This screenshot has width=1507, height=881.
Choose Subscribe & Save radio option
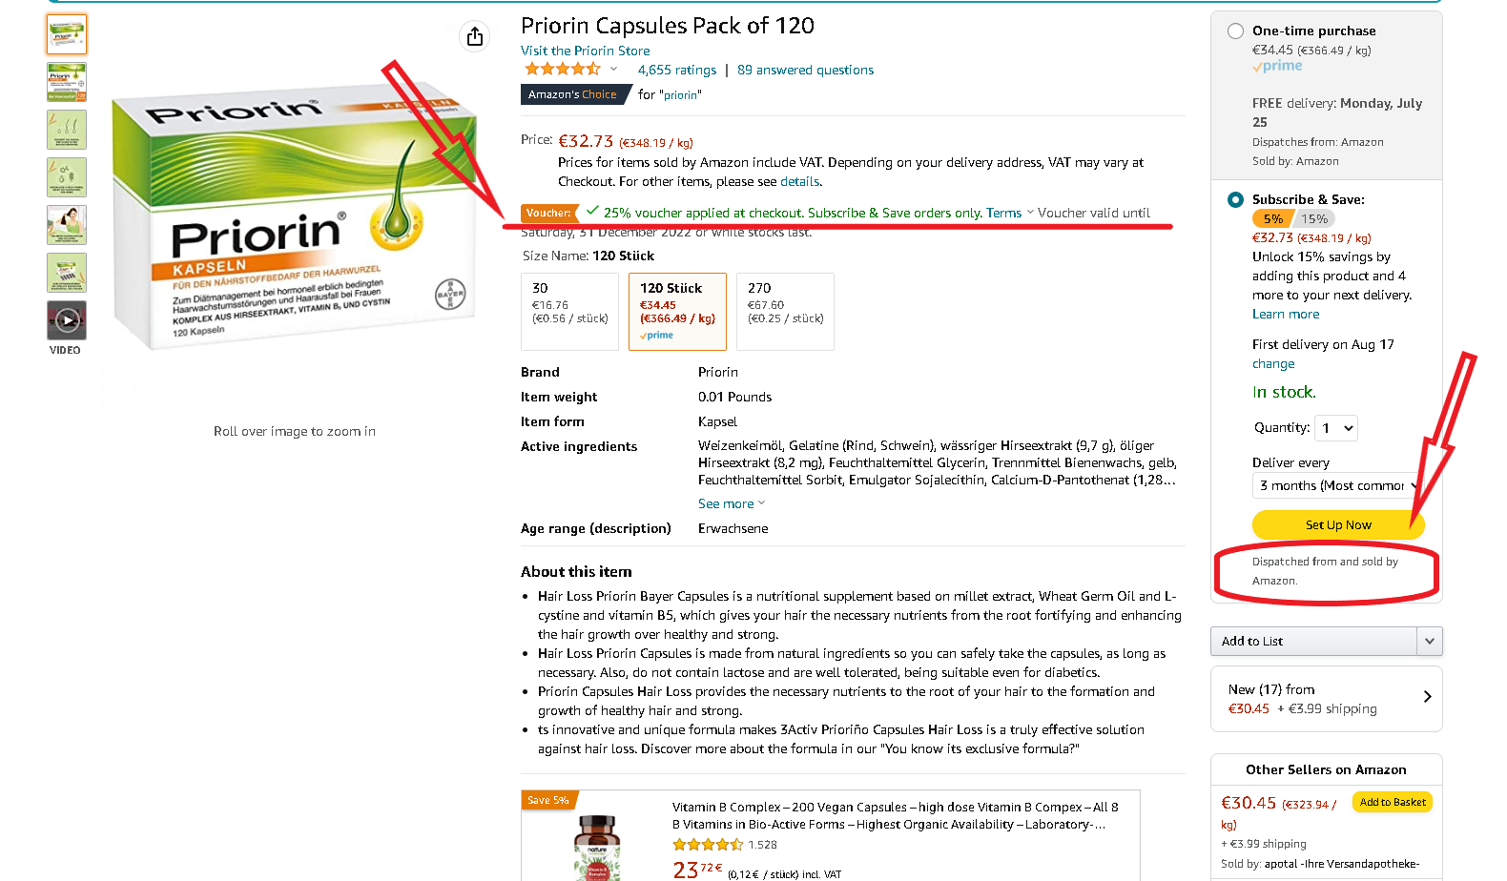(x=1235, y=199)
